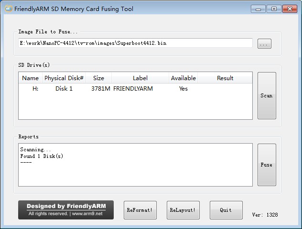Click the ReLayout! button
The width and height of the screenshot is (302, 229).
183,210
